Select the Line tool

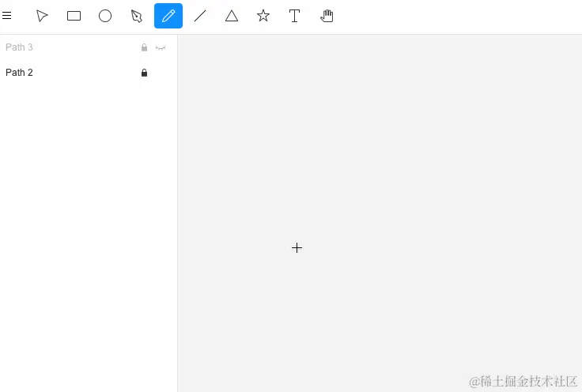[200, 16]
